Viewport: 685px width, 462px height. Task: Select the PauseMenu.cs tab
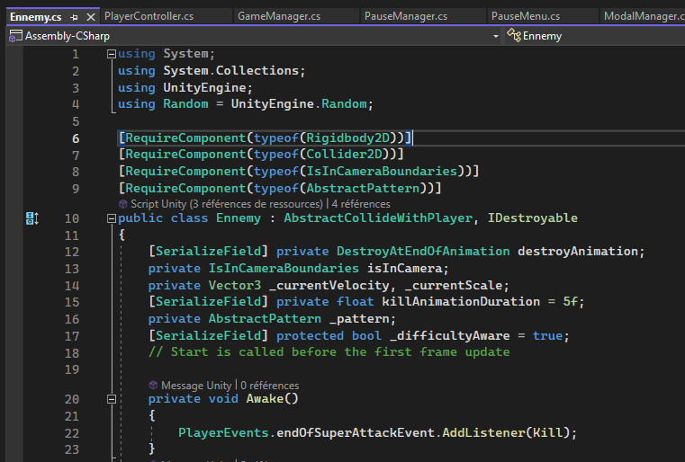click(526, 16)
